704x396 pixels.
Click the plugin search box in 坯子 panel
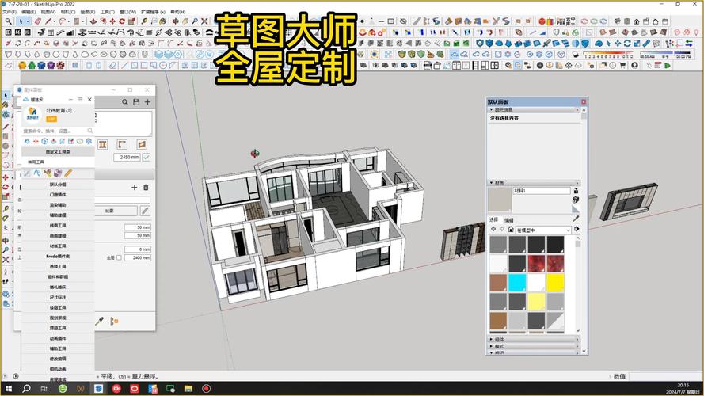coord(58,131)
